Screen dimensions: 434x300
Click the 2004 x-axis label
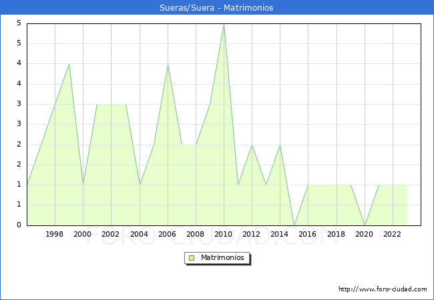140,234
